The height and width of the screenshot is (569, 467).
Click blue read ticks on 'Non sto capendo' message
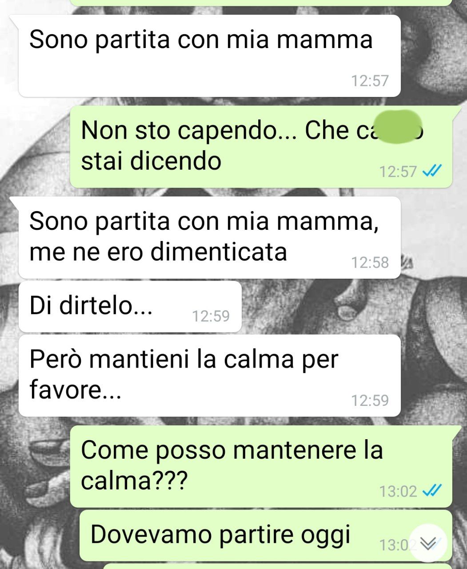tap(431, 171)
